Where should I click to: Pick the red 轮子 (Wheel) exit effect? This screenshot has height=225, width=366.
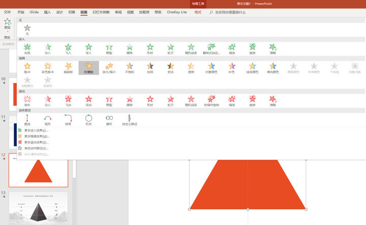click(x=171, y=101)
